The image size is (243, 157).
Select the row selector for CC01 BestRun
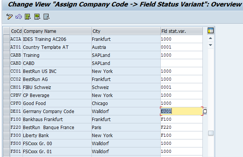[7, 71]
